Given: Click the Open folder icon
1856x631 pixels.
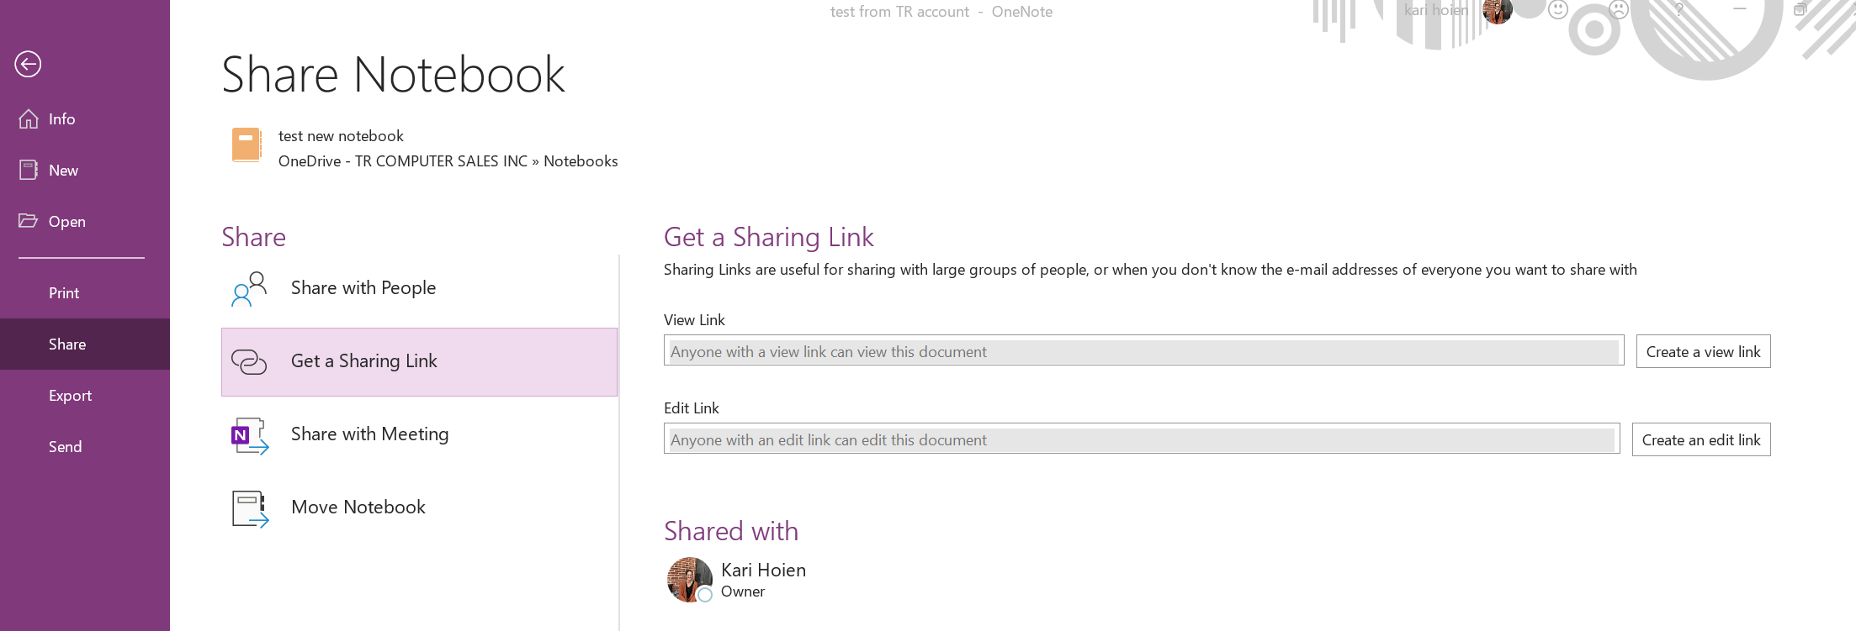Looking at the screenshot, I should (x=29, y=221).
